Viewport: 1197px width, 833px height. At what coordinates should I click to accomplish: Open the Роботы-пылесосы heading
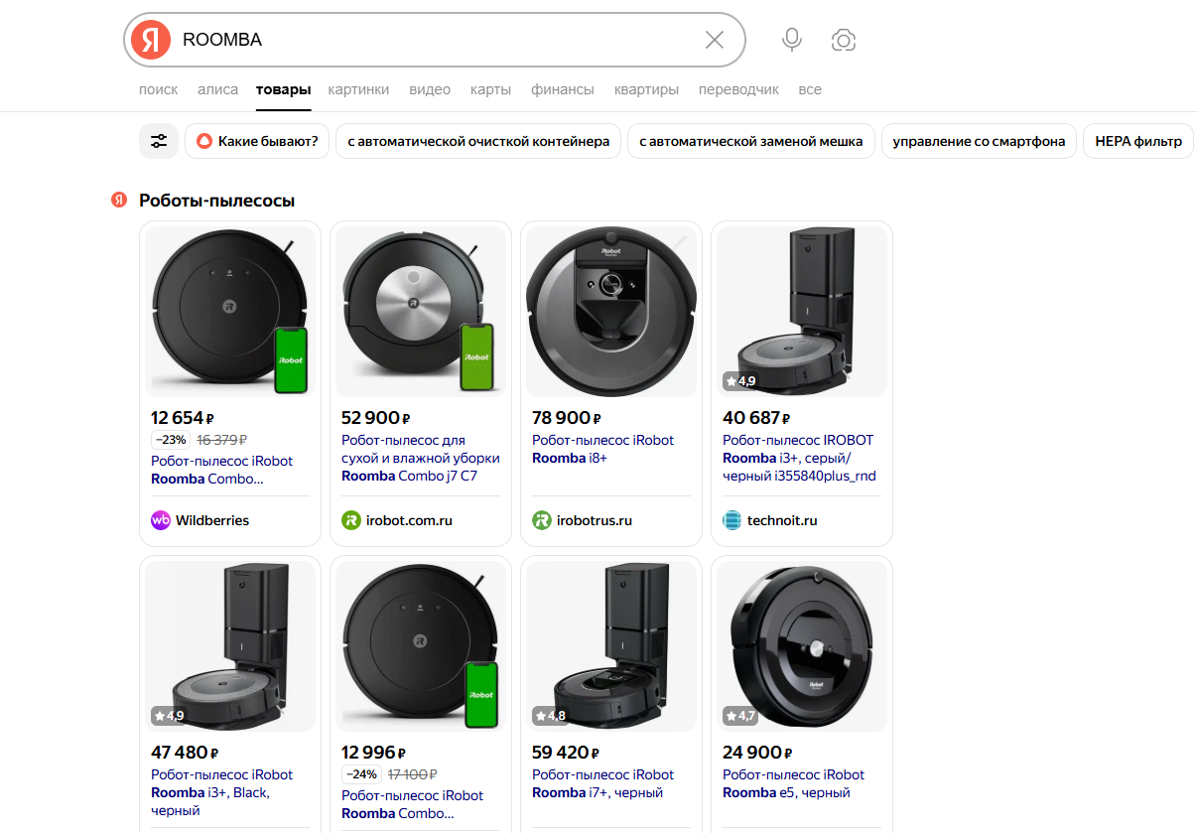point(216,201)
